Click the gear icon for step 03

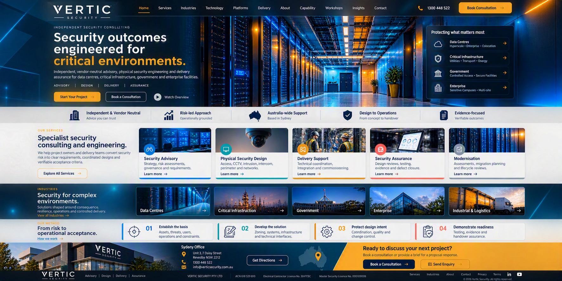[327, 232]
